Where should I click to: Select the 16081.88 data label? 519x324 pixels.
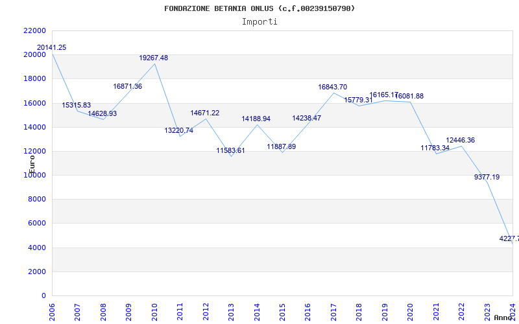(x=409, y=97)
